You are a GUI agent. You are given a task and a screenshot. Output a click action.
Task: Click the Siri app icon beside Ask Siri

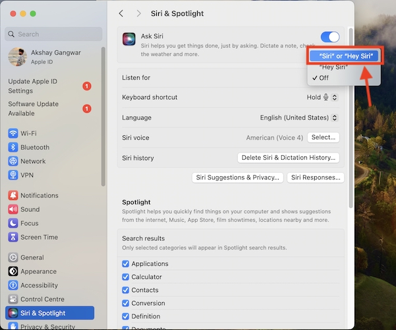[129, 39]
